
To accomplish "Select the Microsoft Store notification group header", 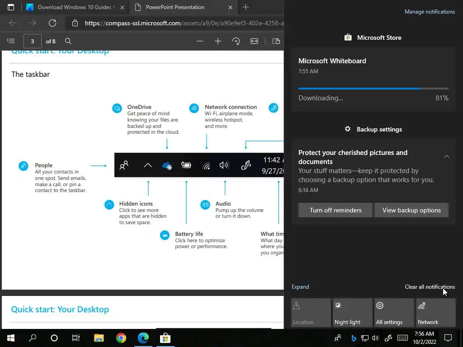I will (373, 38).
